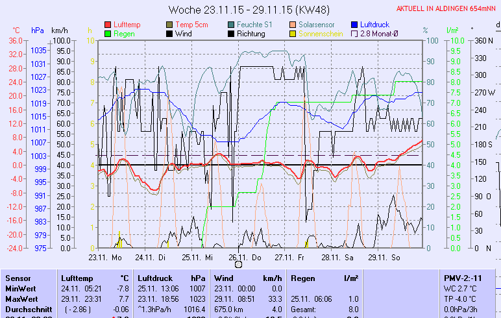501x318 pixels.
Task: Toggle the 2.8 Monat-Ø legend box
Action: point(355,34)
